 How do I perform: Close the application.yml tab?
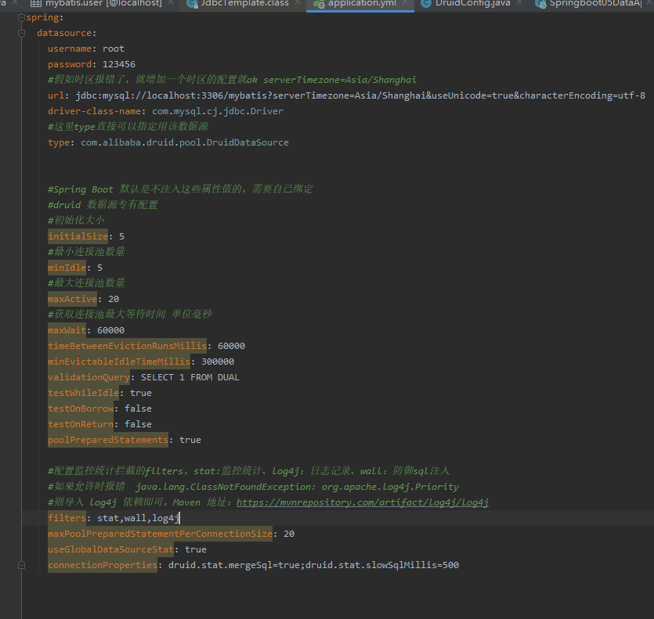(405, 4)
